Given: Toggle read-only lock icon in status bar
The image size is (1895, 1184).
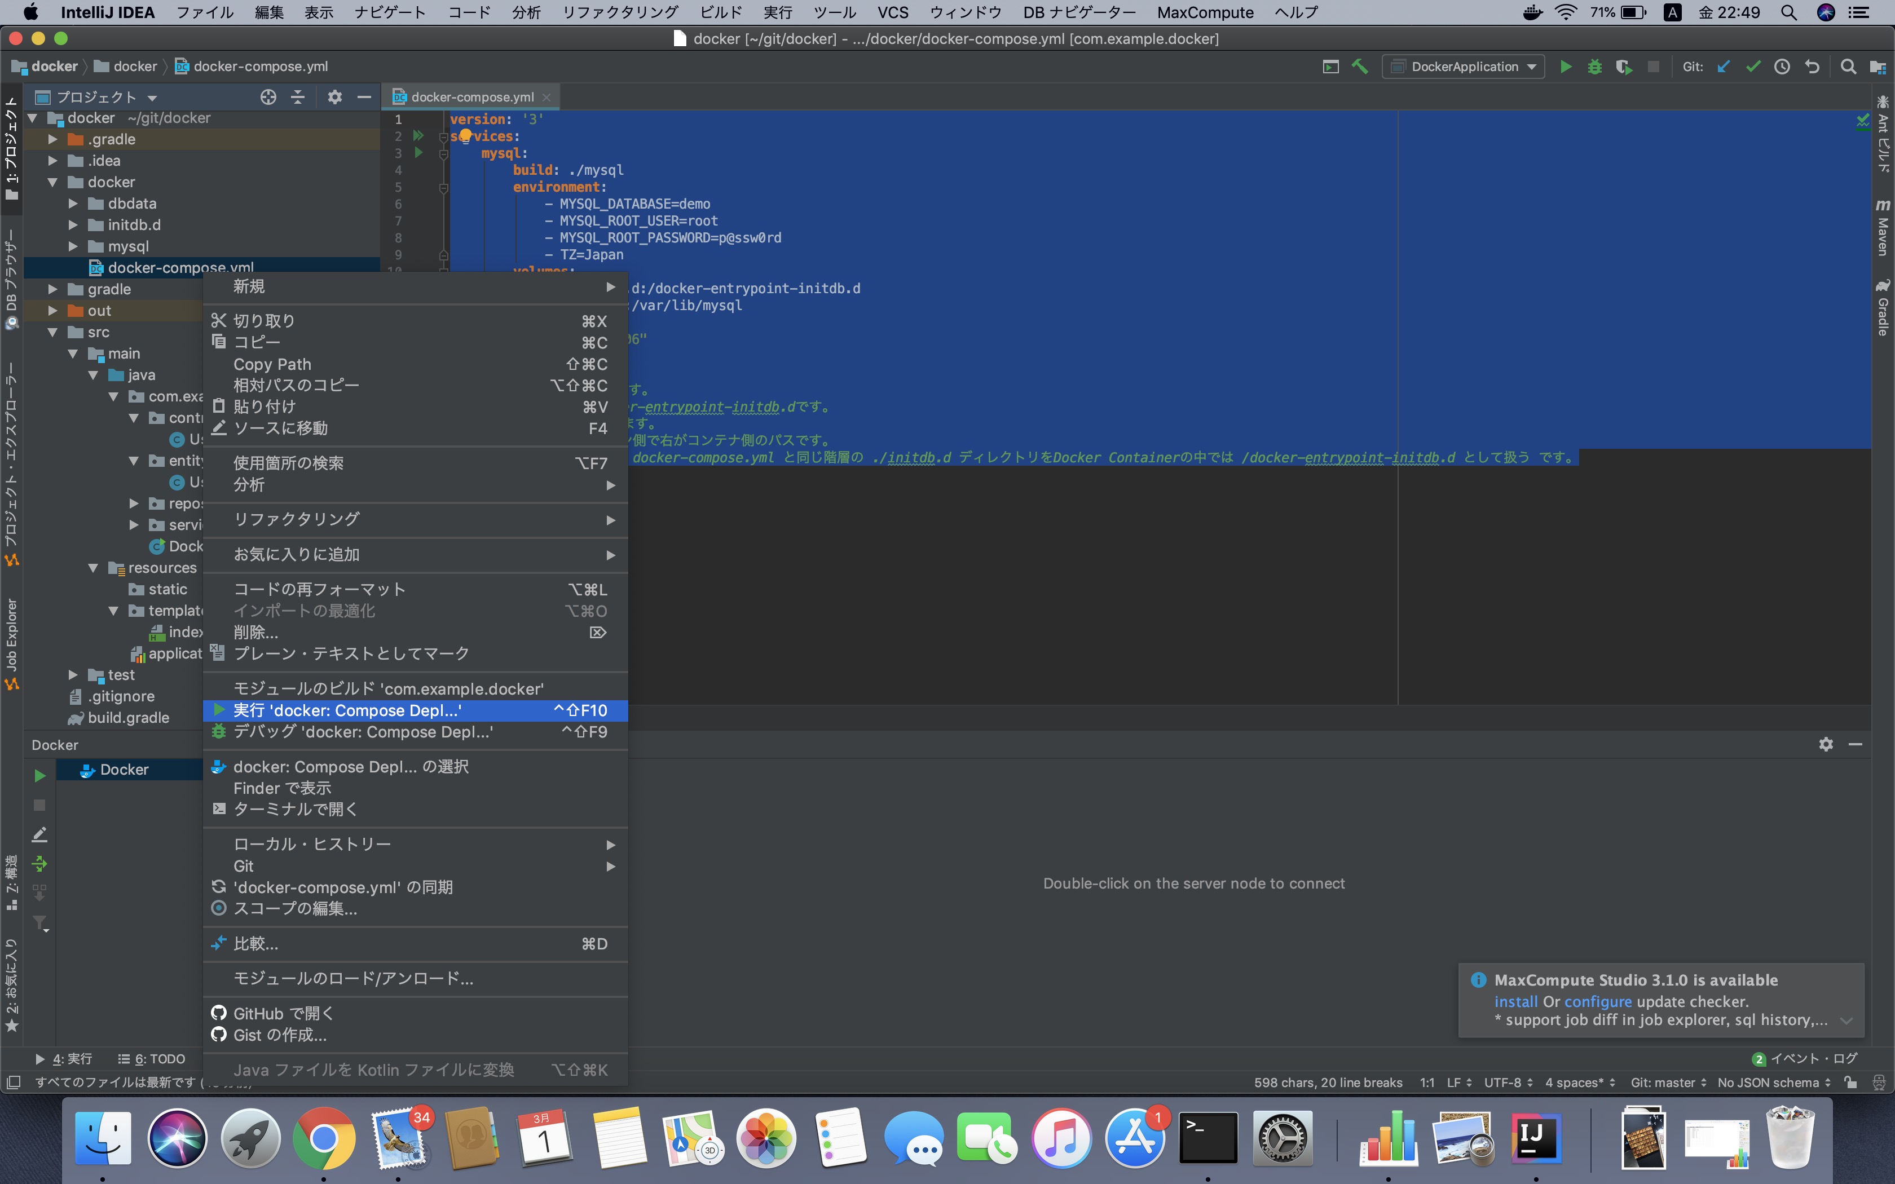Looking at the screenshot, I should pyautogui.click(x=1850, y=1082).
